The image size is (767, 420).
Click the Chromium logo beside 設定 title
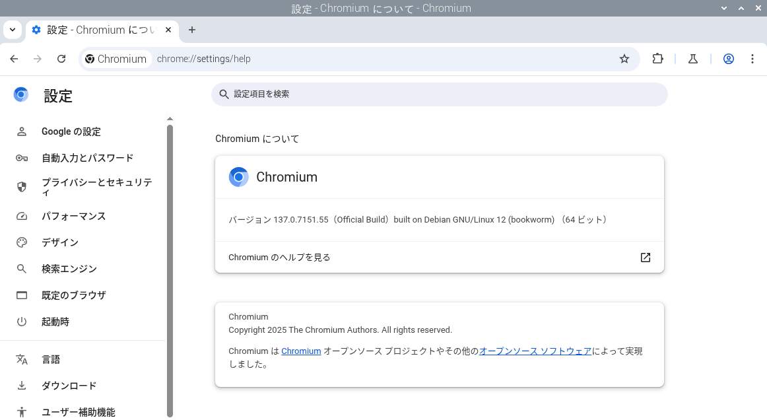pyautogui.click(x=21, y=94)
